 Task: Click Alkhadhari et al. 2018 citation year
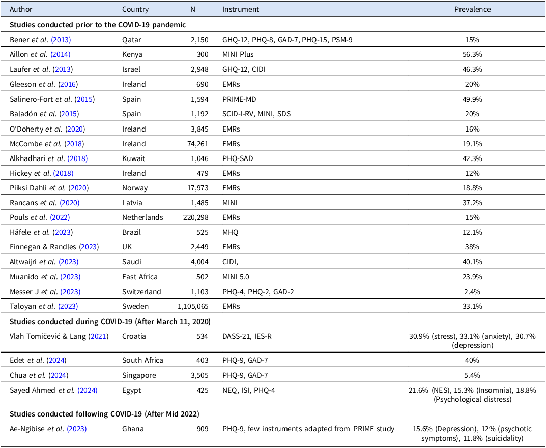click(x=76, y=158)
